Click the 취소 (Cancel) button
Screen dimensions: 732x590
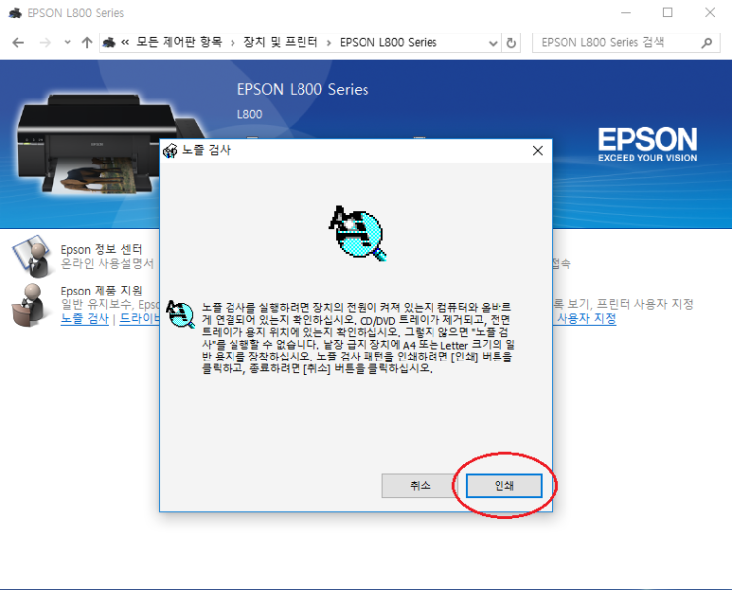coord(420,486)
